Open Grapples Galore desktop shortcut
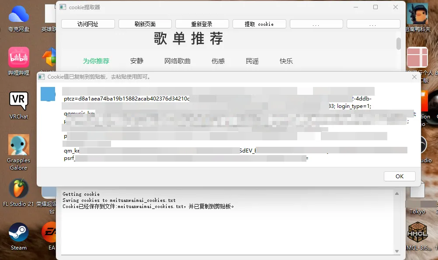The image size is (438, 260). click(19, 152)
